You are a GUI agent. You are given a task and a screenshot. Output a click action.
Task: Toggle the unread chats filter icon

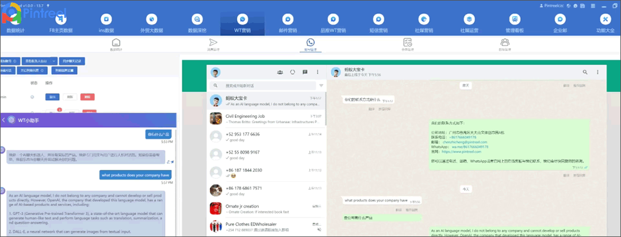[x=321, y=85]
